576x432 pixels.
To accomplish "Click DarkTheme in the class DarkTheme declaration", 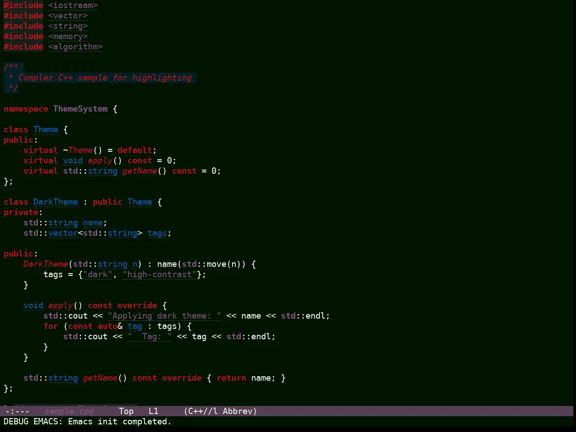I will coord(55,202).
